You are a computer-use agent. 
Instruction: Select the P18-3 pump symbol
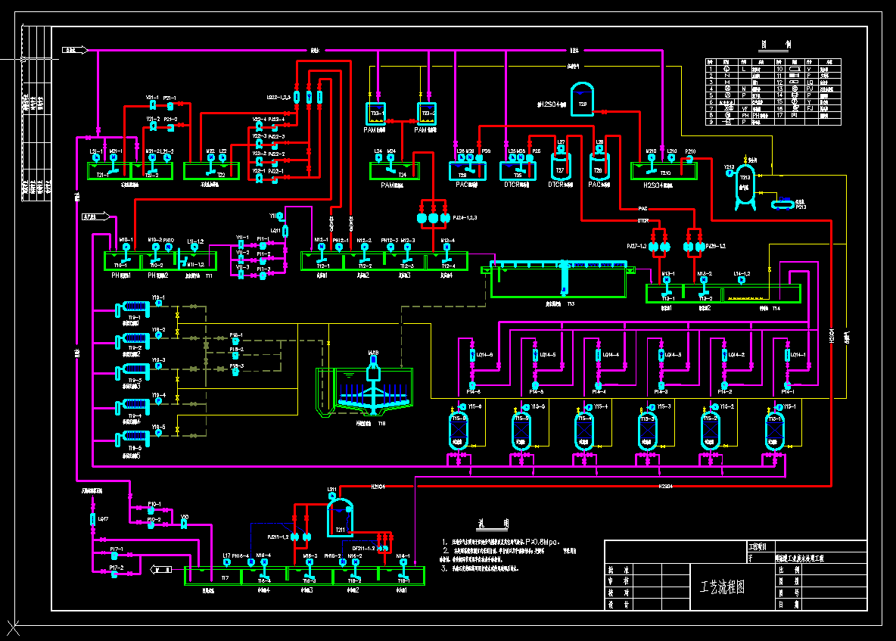click(235, 372)
